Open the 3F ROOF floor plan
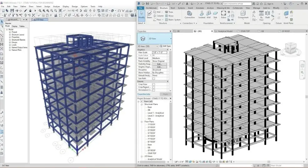The image size is (308, 168). click(151, 130)
